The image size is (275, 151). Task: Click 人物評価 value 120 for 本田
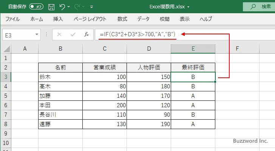149,105
